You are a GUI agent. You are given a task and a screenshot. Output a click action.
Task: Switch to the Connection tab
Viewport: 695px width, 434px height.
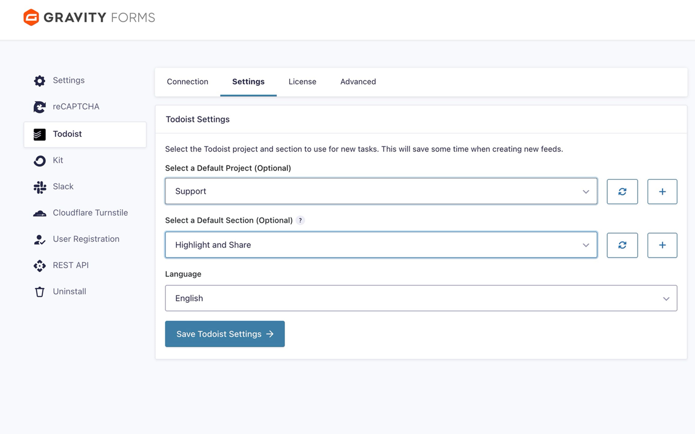click(x=188, y=82)
